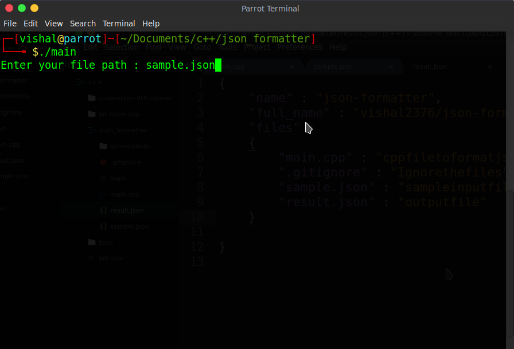Click line number 10 in Sublime gutter
The image size is (514, 349).
click(197, 217)
